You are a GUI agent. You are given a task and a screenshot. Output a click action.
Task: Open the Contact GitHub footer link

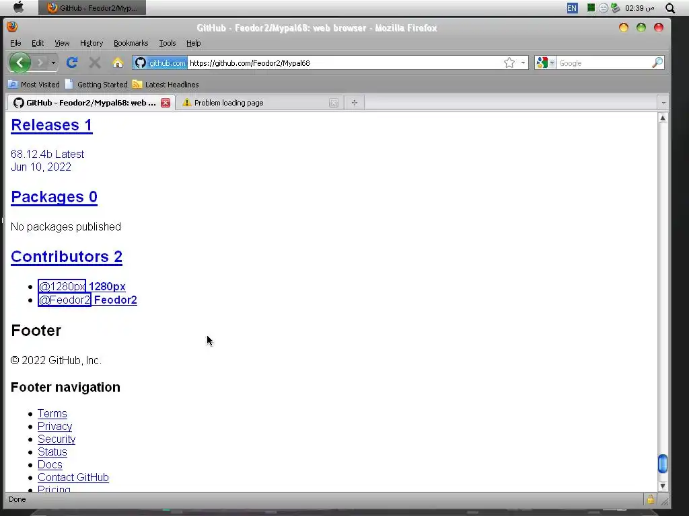pos(73,477)
